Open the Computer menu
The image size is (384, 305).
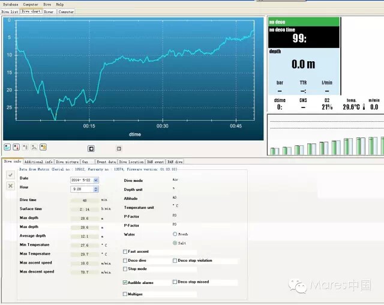coord(31,4)
